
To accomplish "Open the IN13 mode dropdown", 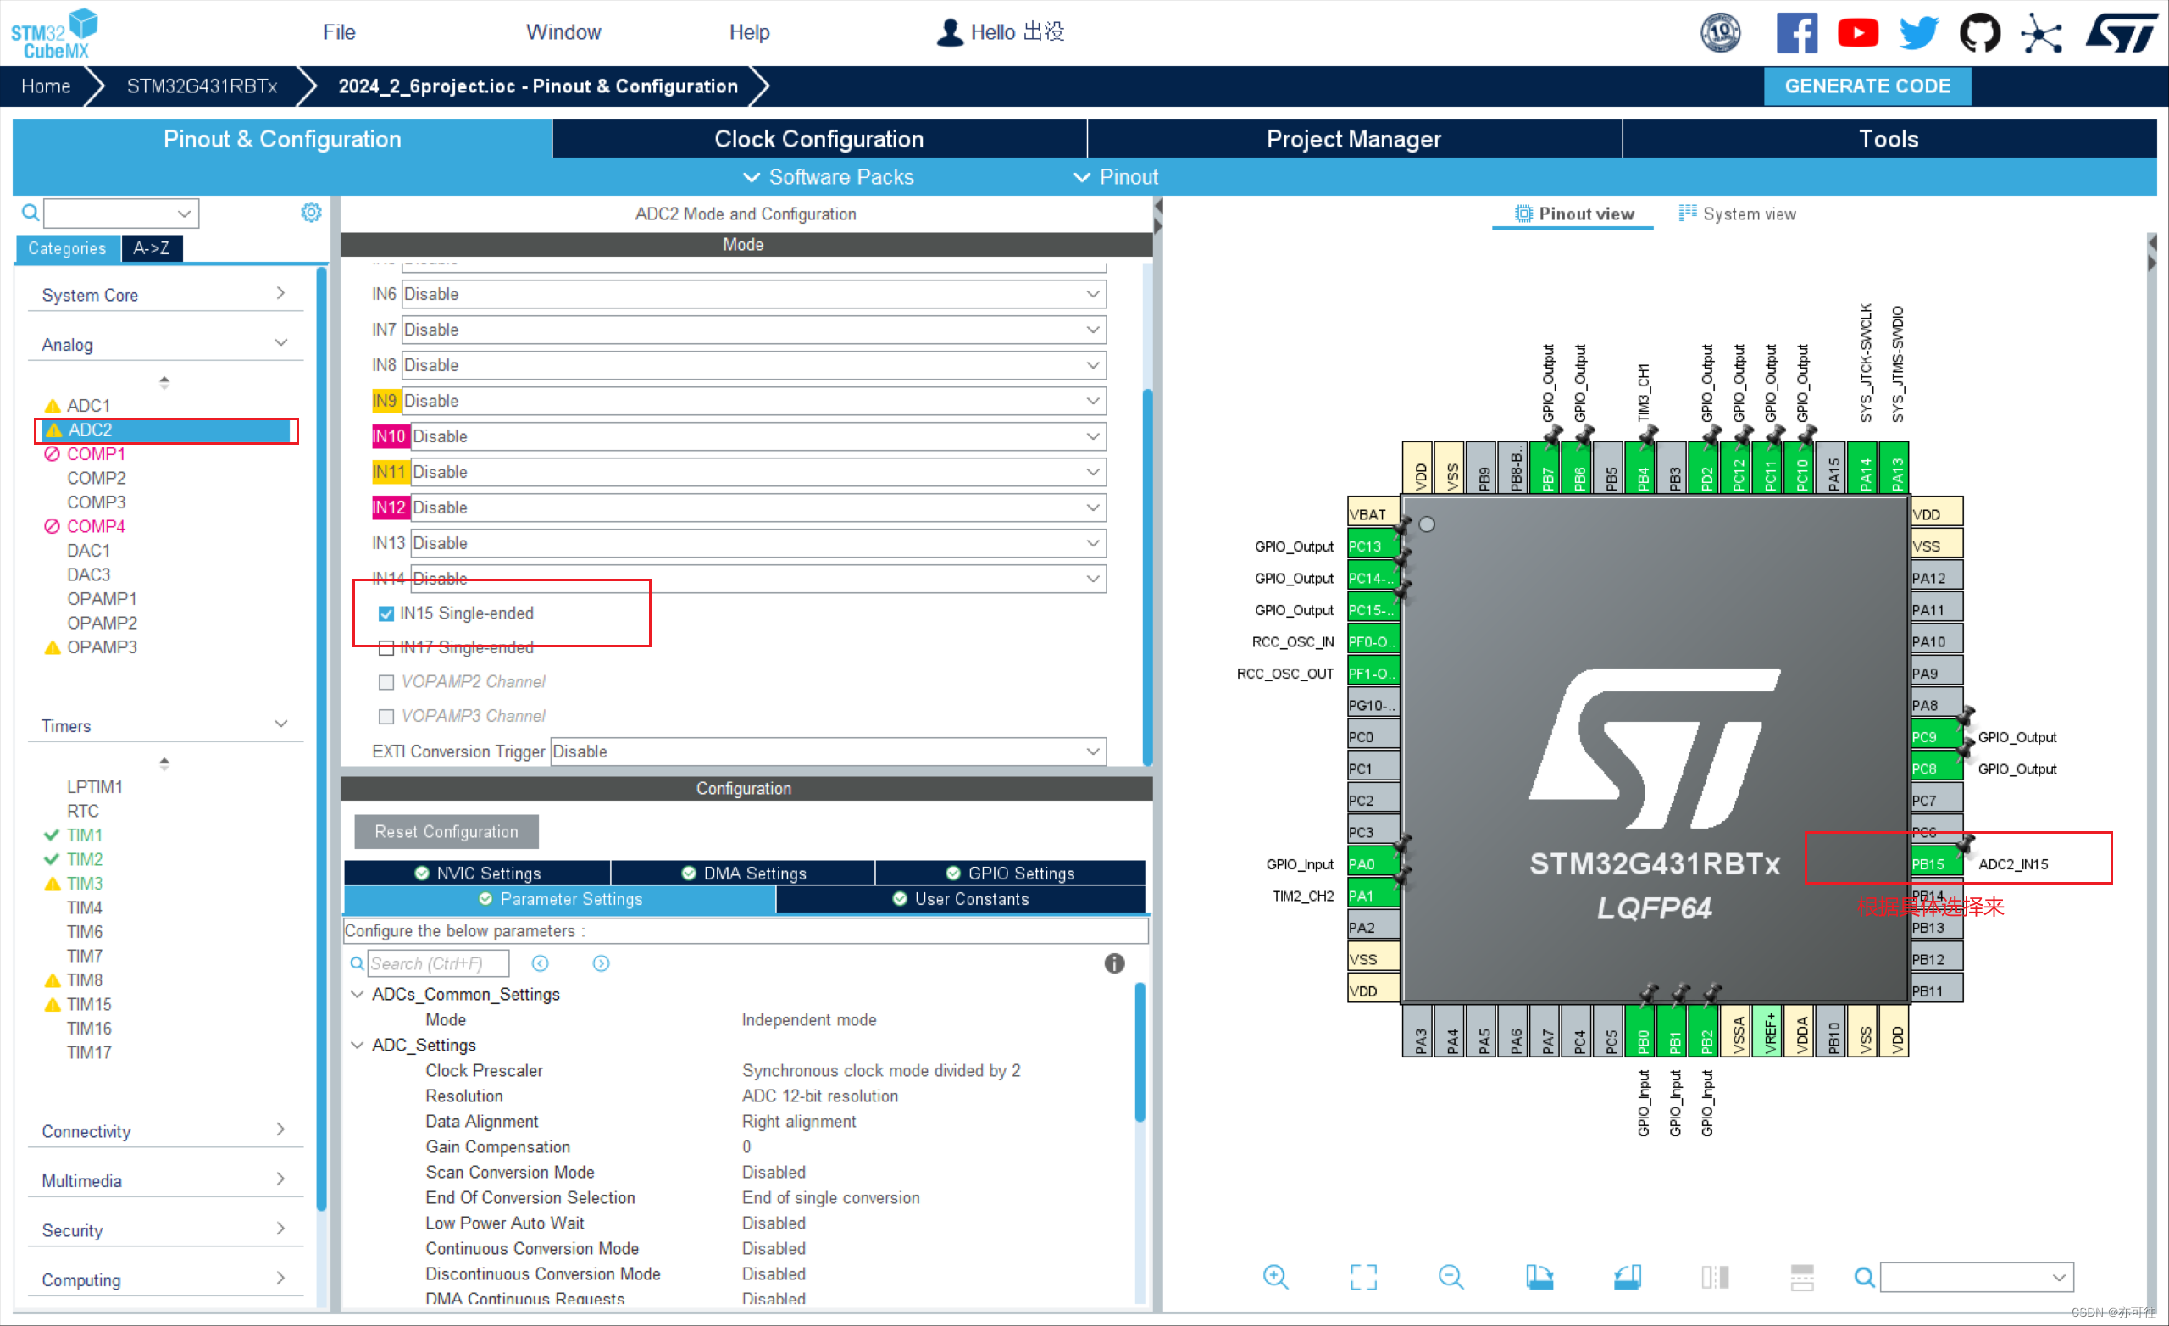I will coord(758,543).
